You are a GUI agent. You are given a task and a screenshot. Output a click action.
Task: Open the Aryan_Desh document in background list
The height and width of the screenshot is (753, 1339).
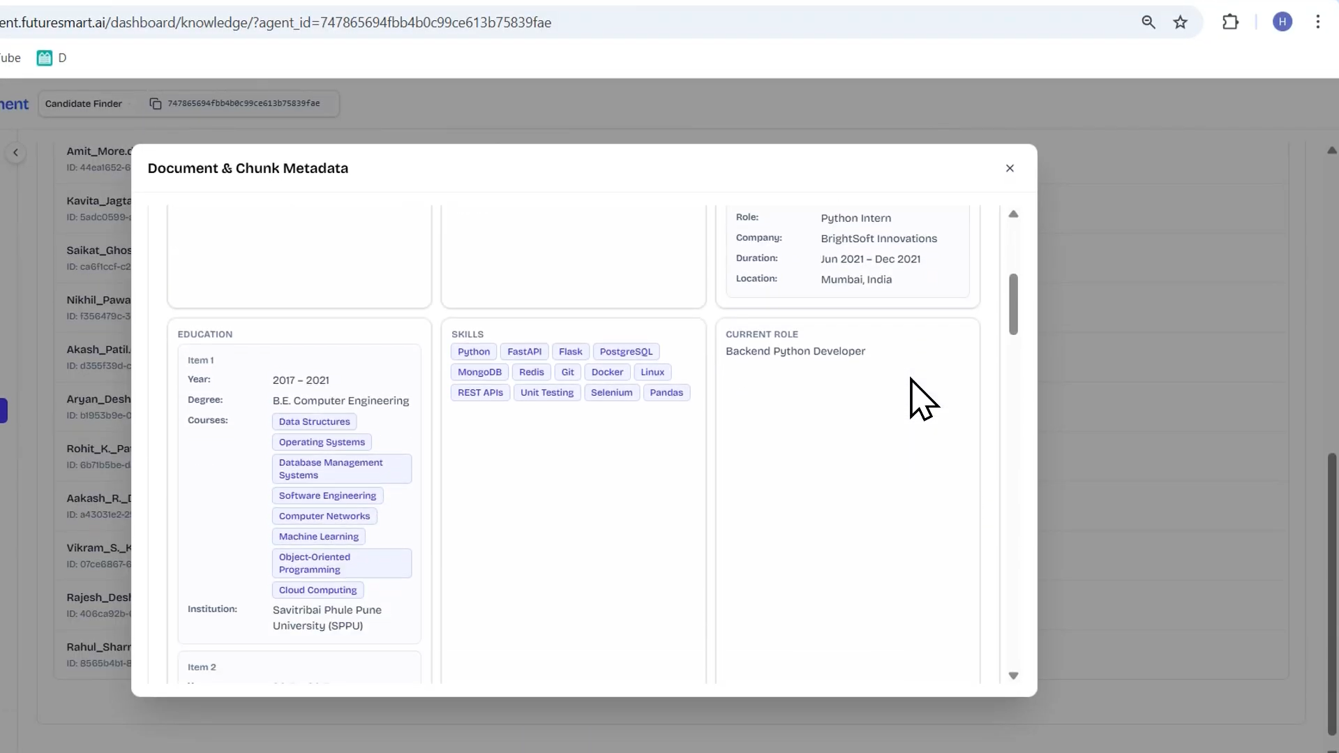click(x=99, y=399)
